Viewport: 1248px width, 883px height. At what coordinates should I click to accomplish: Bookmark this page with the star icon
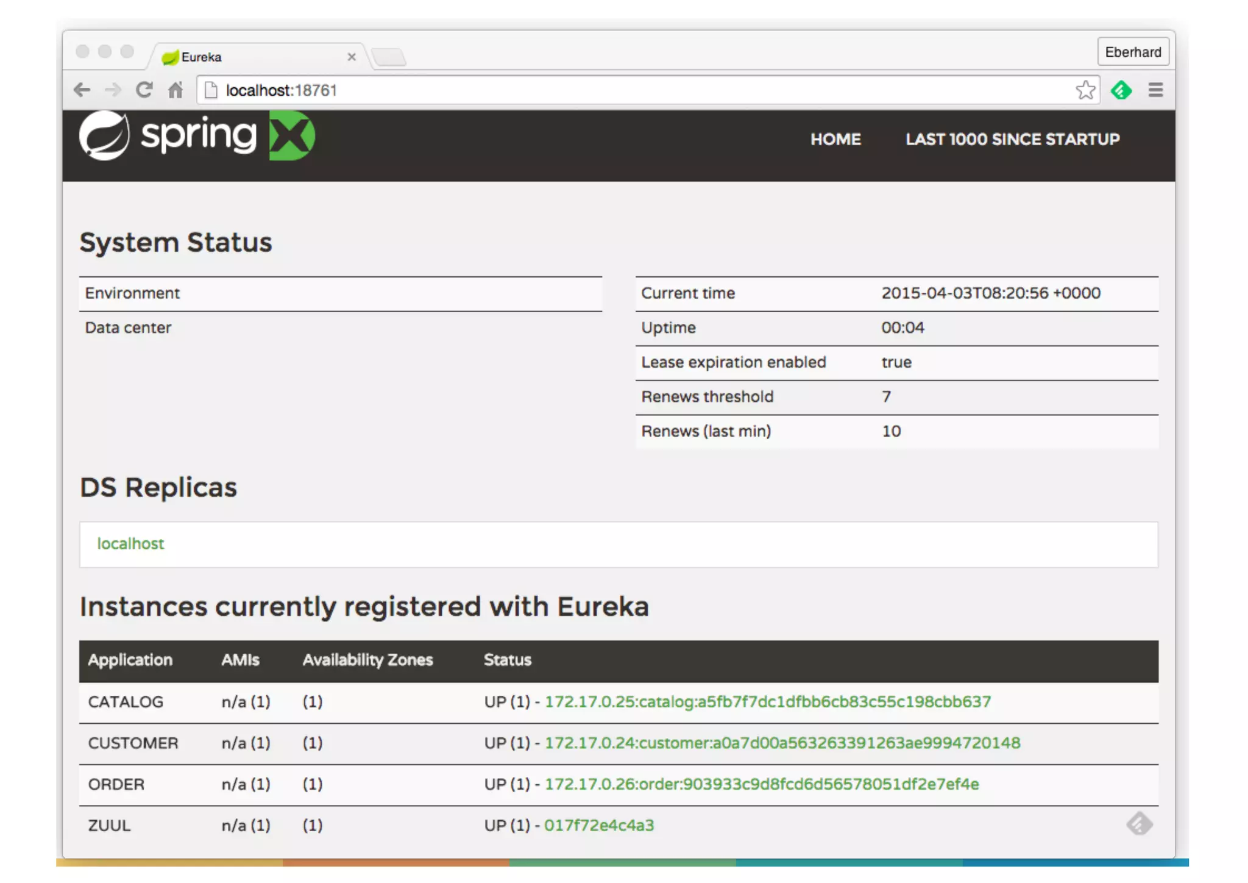coord(1085,90)
